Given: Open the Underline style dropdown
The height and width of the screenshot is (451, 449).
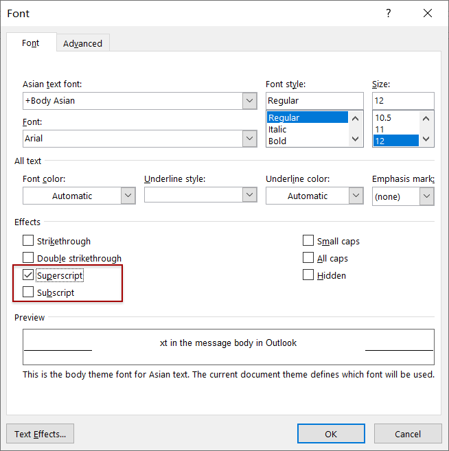Looking at the screenshot, I should 249,195.
